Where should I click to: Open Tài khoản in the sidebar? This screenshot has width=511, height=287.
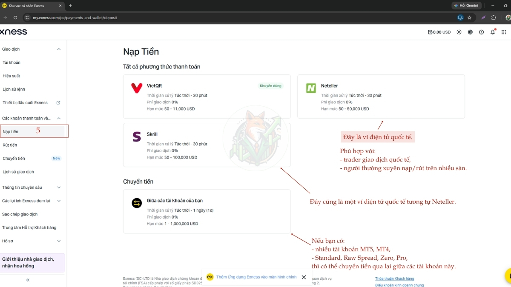point(11,63)
